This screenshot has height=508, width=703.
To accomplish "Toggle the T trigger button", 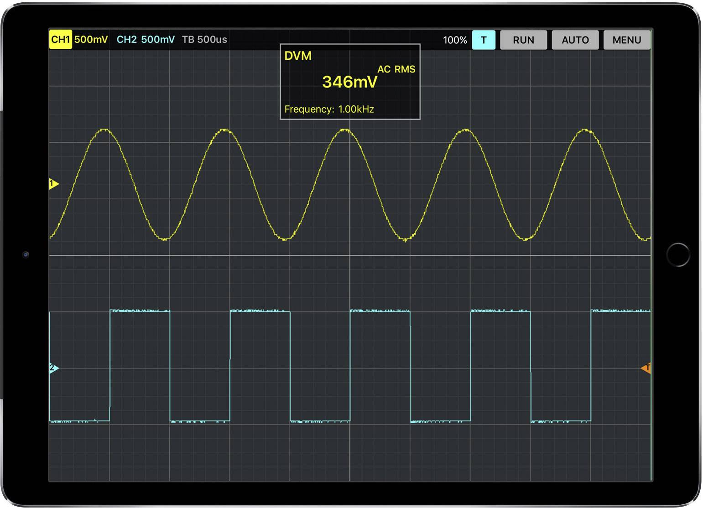I will [484, 40].
